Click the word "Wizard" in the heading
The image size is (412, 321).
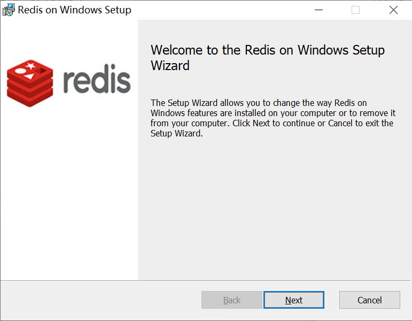point(170,66)
